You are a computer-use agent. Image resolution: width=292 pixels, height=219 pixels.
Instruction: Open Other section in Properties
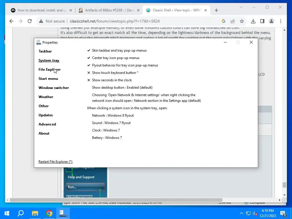(x=44, y=106)
